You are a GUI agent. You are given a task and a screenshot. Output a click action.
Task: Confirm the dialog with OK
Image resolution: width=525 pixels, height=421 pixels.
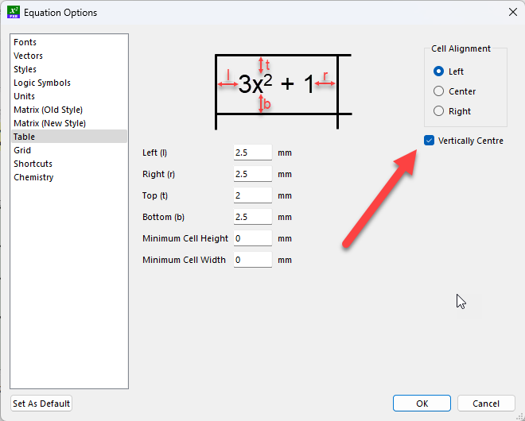tap(422, 404)
